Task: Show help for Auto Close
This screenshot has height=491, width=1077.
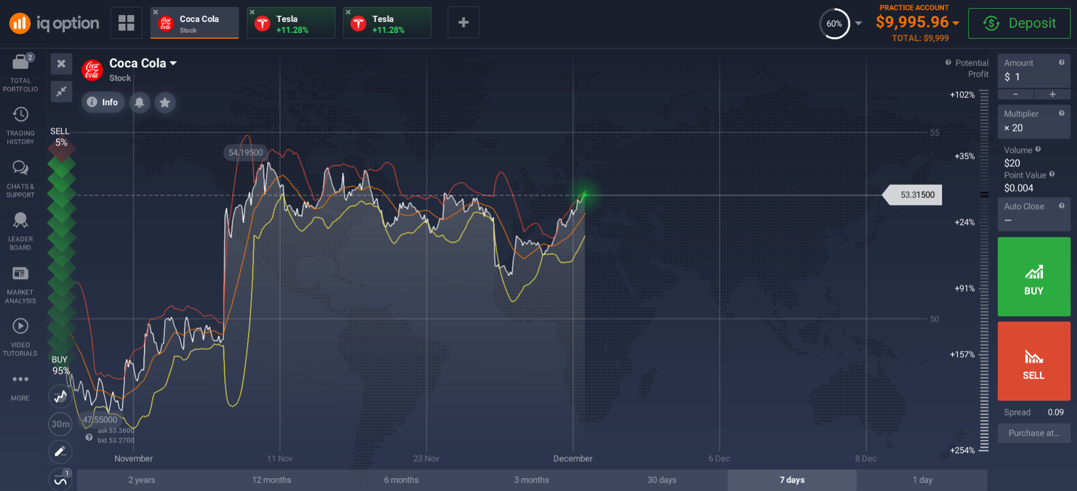Action: [1061, 206]
